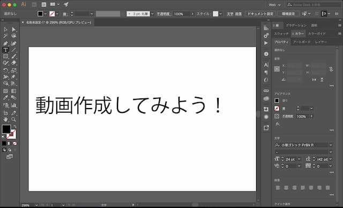
Task: Set solid Color mode box below fill
Action: [x=4, y=143]
